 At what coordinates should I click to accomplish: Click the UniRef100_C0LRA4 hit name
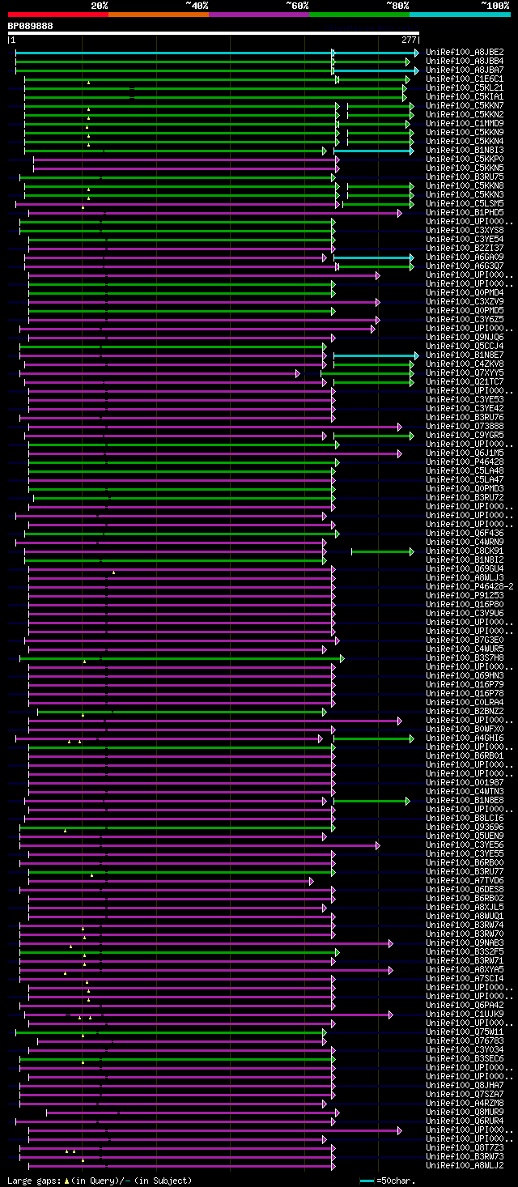[x=465, y=702]
